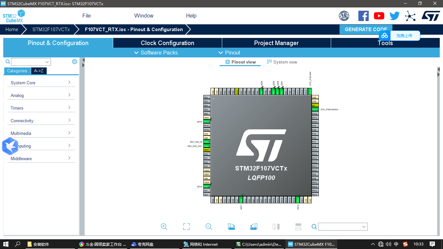This screenshot has width=443, height=249.
Task: Switch to System view
Action: pyautogui.click(x=282, y=62)
